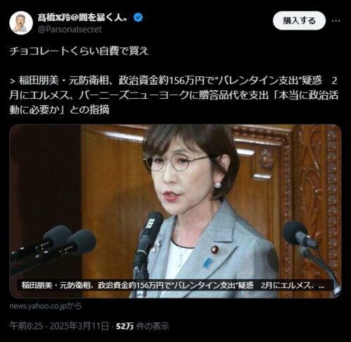Viewport: 351px width, 342px height.
Task: Click the date 2025年3月11日
Action: point(80,326)
